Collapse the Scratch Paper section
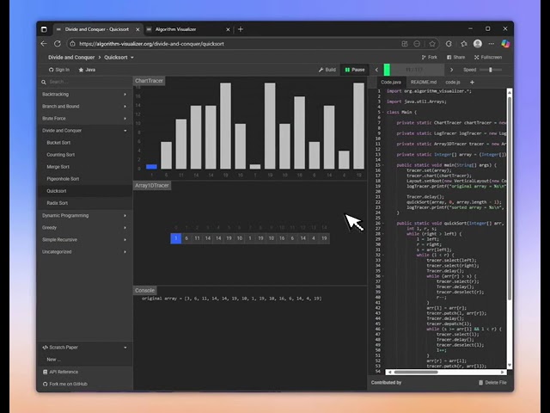The image size is (550, 413). coord(84,348)
